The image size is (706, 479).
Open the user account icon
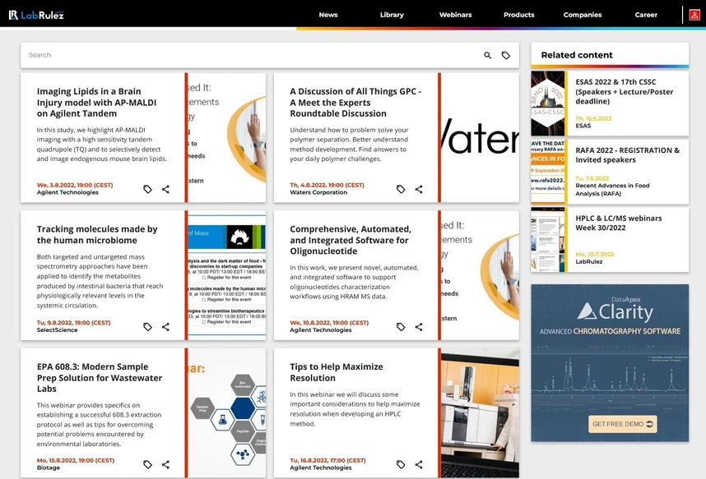[x=694, y=15]
